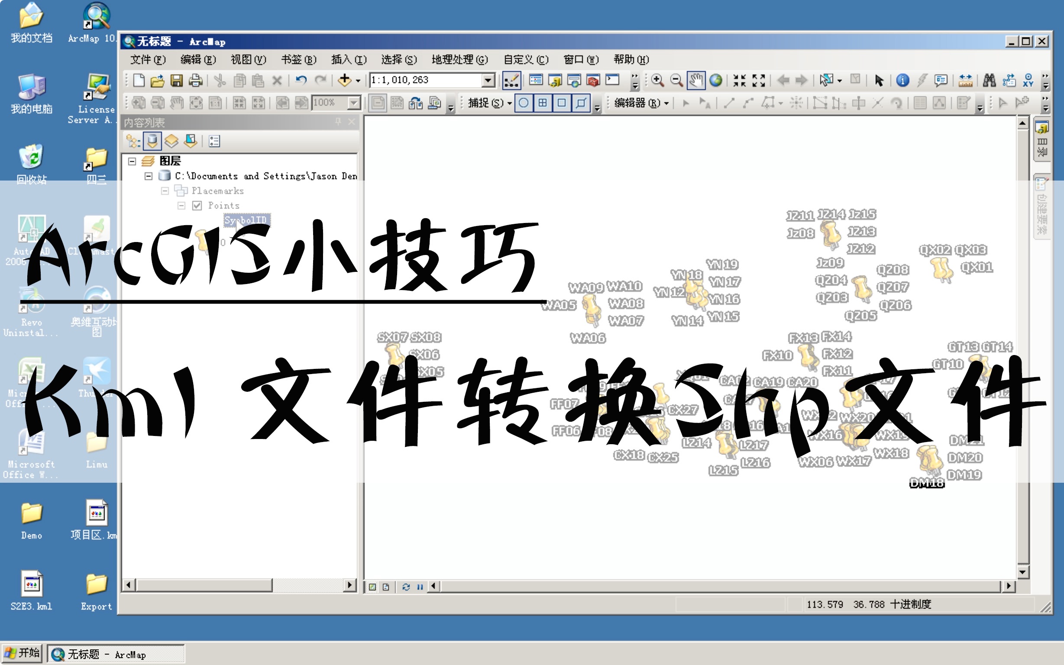
Task: Select the Zoom Out magnifier tool
Action: point(676,80)
